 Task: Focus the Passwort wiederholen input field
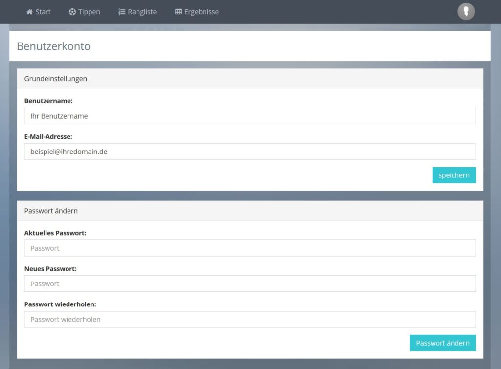point(250,319)
